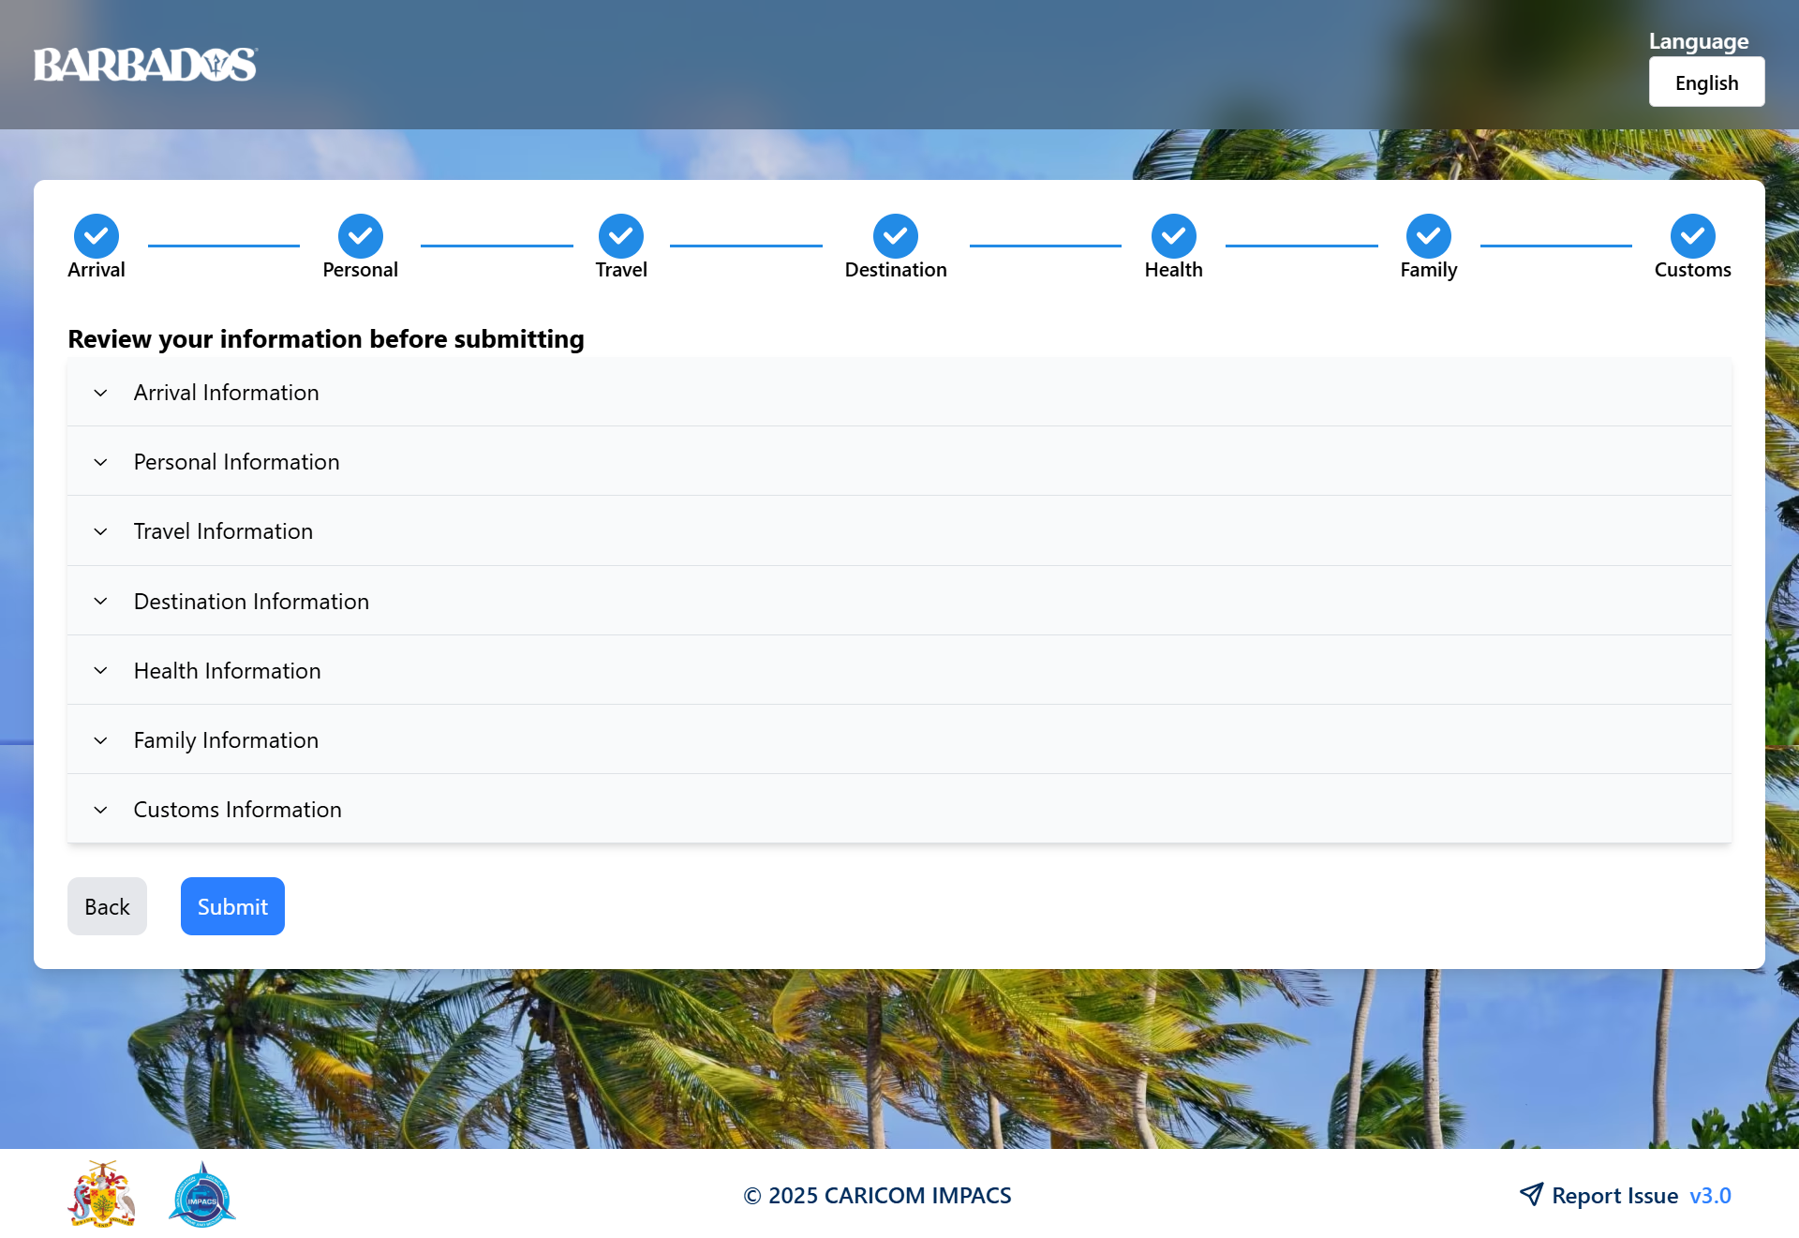Expand the Travel Information section
1799x1238 pixels.
223,531
